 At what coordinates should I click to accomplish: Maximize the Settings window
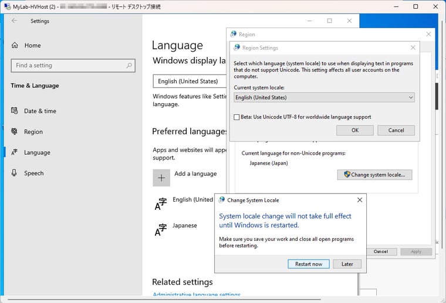pyautogui.click(x=329, y=21)
